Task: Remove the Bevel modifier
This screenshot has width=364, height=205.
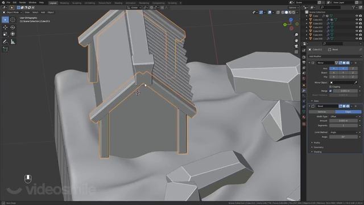Action: click(355, 106)
